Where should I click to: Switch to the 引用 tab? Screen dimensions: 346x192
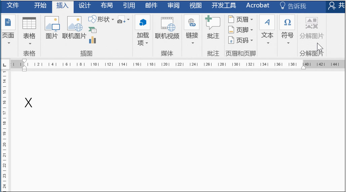[129, 5]
